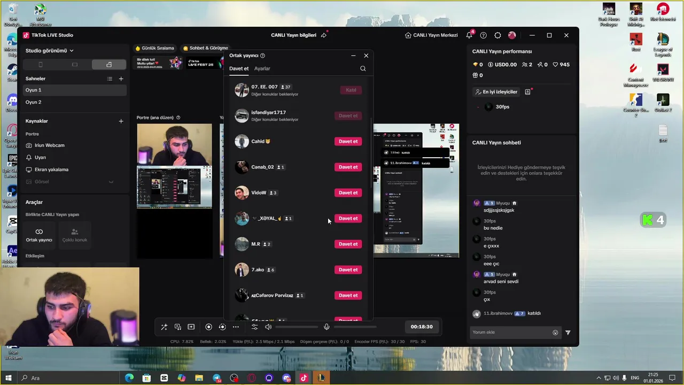Image resolution: width=684 pixels, height=385 pixels.
Task: Open the notifications bell
Action: pos(469,35)
